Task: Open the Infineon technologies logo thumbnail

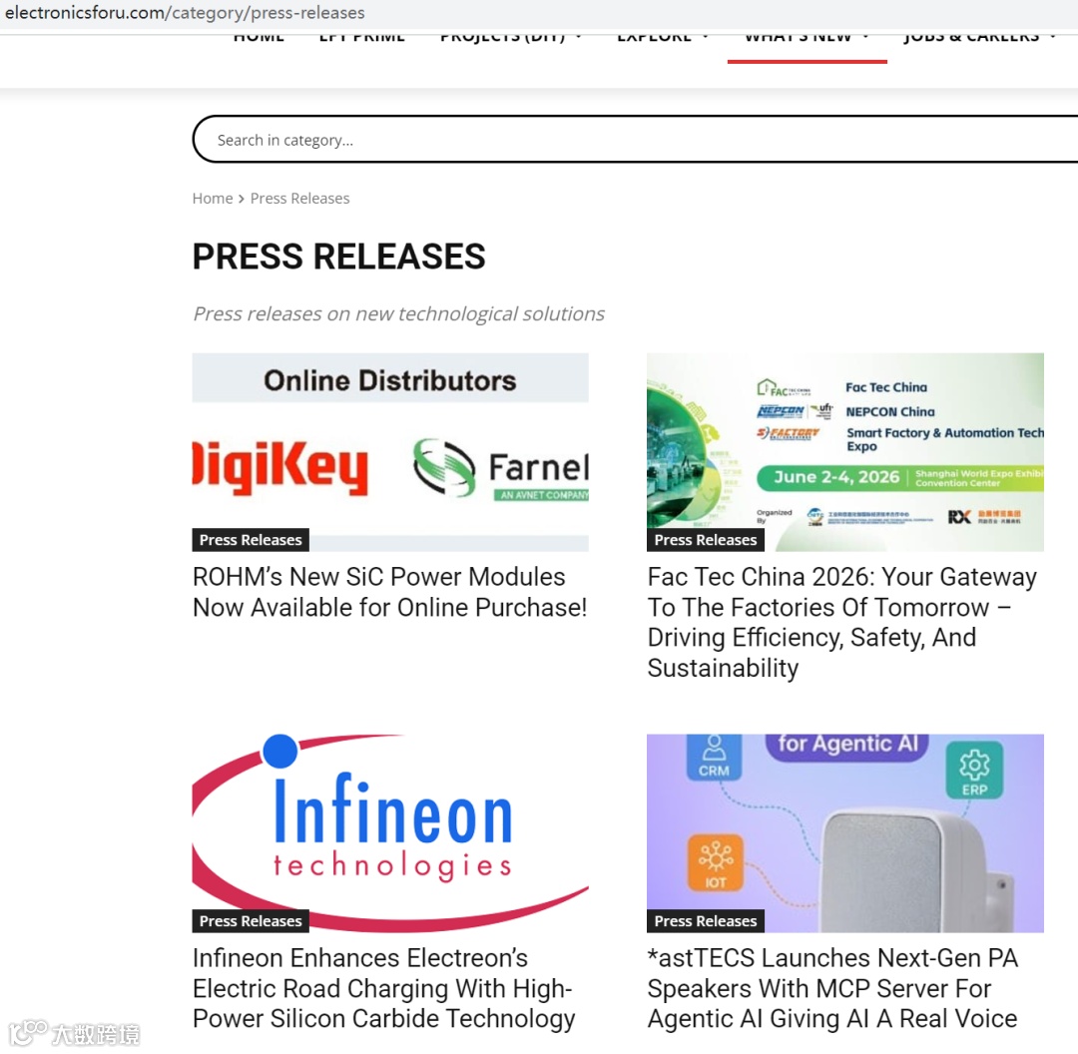Action: [390, 832]
